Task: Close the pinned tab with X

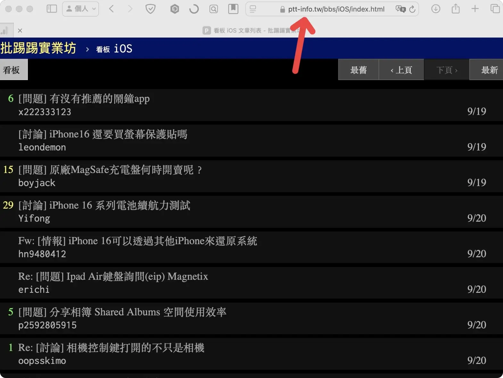Action: (x=20, y=30)
